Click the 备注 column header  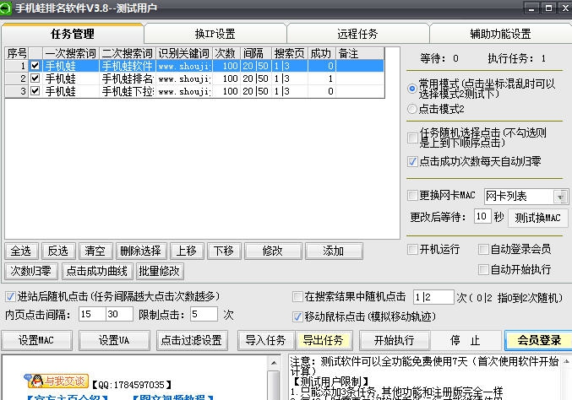point(360,53)
